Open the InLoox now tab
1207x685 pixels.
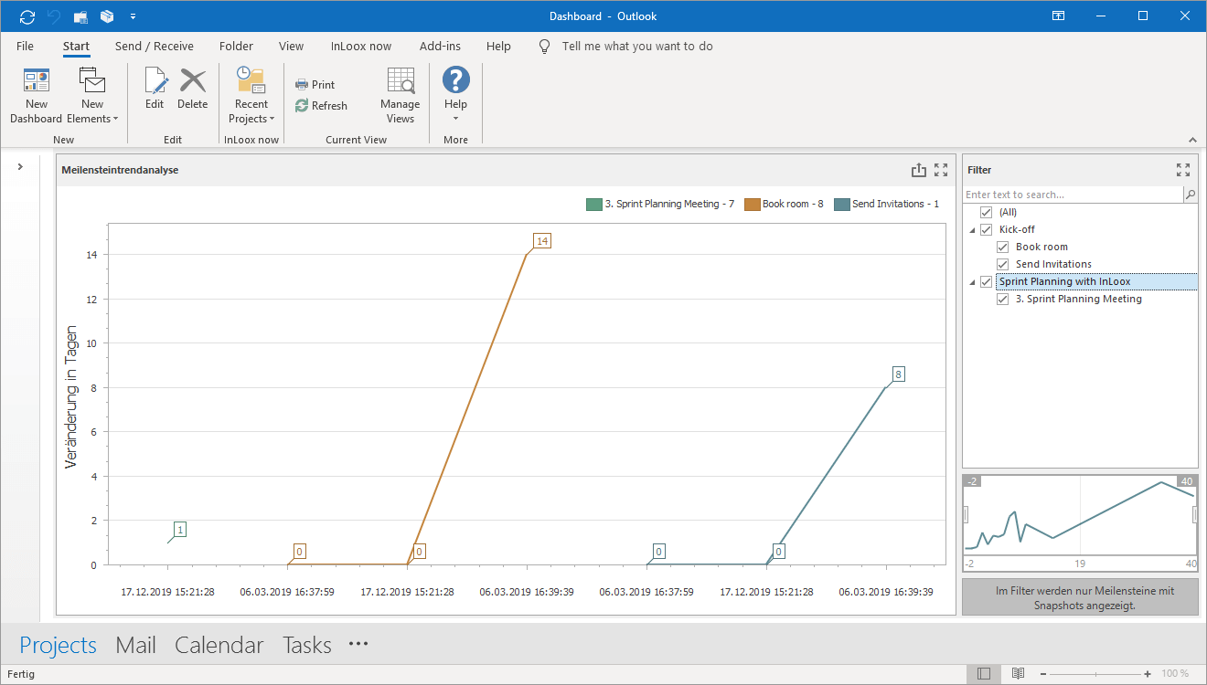tap(361, 46)
